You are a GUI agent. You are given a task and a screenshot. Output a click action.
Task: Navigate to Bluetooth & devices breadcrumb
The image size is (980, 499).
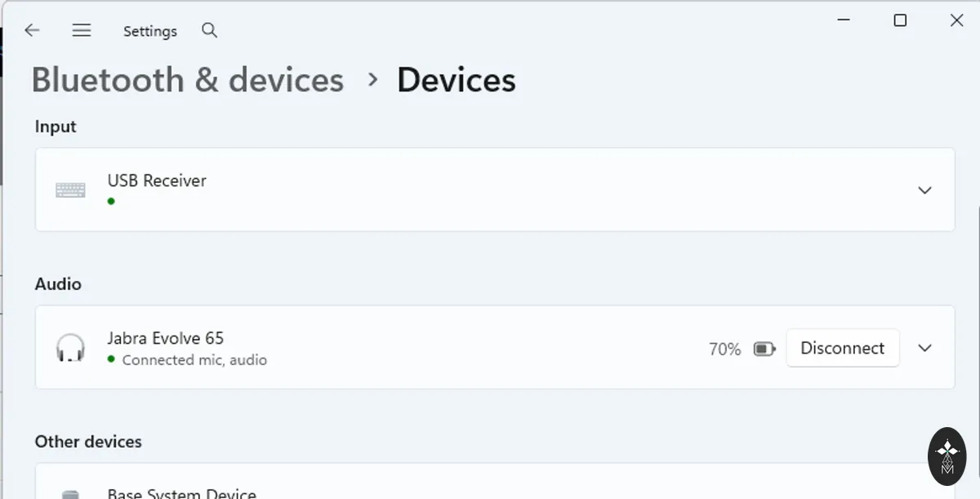pyautogui.click(x=188, y=80)
